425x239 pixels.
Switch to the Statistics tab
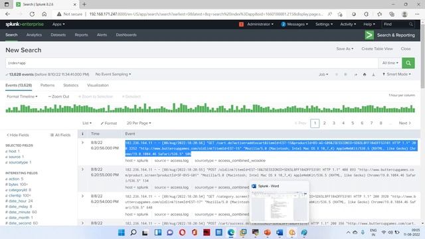coord(71,86)
